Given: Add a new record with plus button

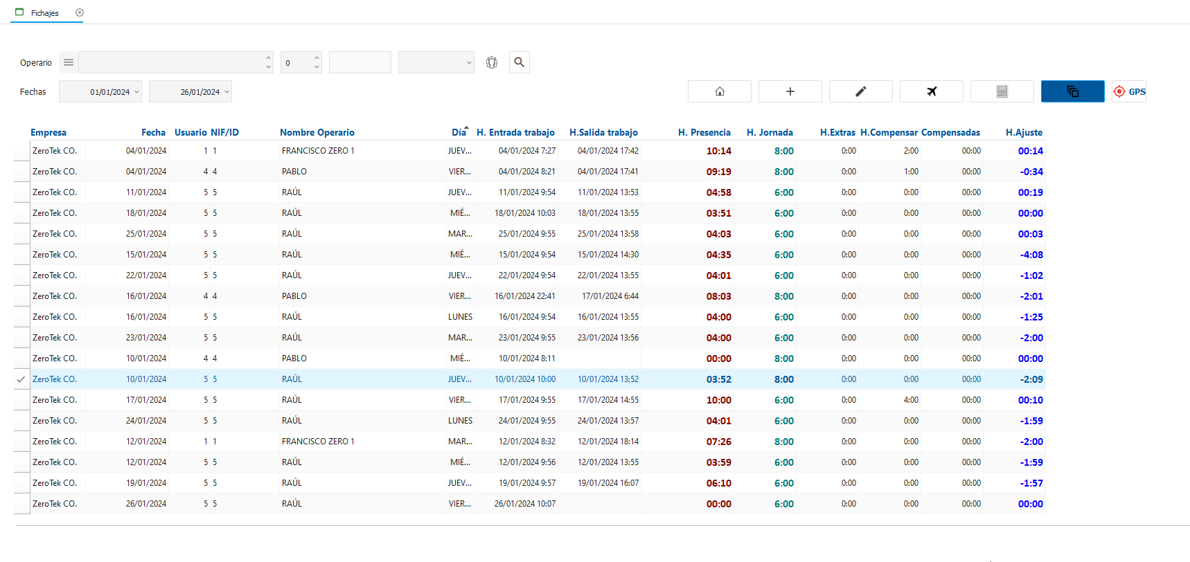Looking at the screenshot, I should coord(790,91).
